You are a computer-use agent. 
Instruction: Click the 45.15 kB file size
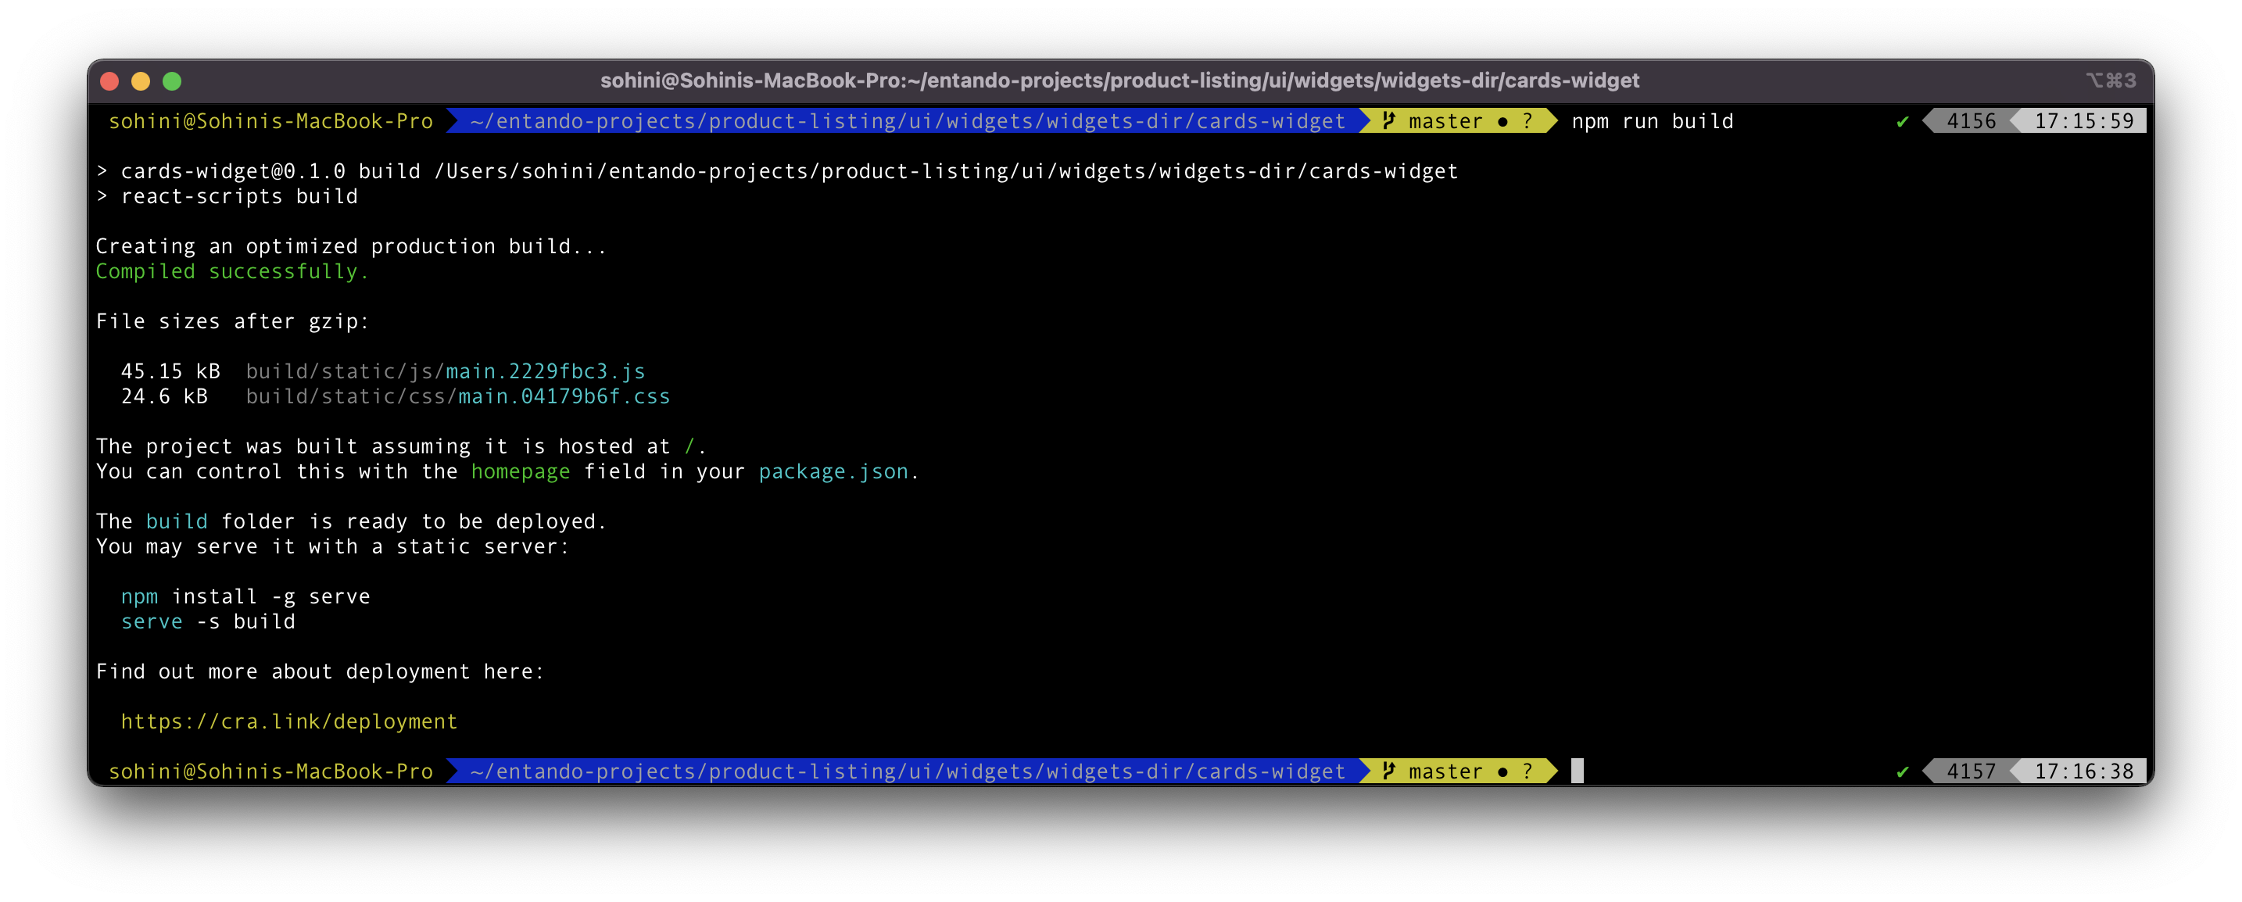pyautogui.click(x=170, y=371)
